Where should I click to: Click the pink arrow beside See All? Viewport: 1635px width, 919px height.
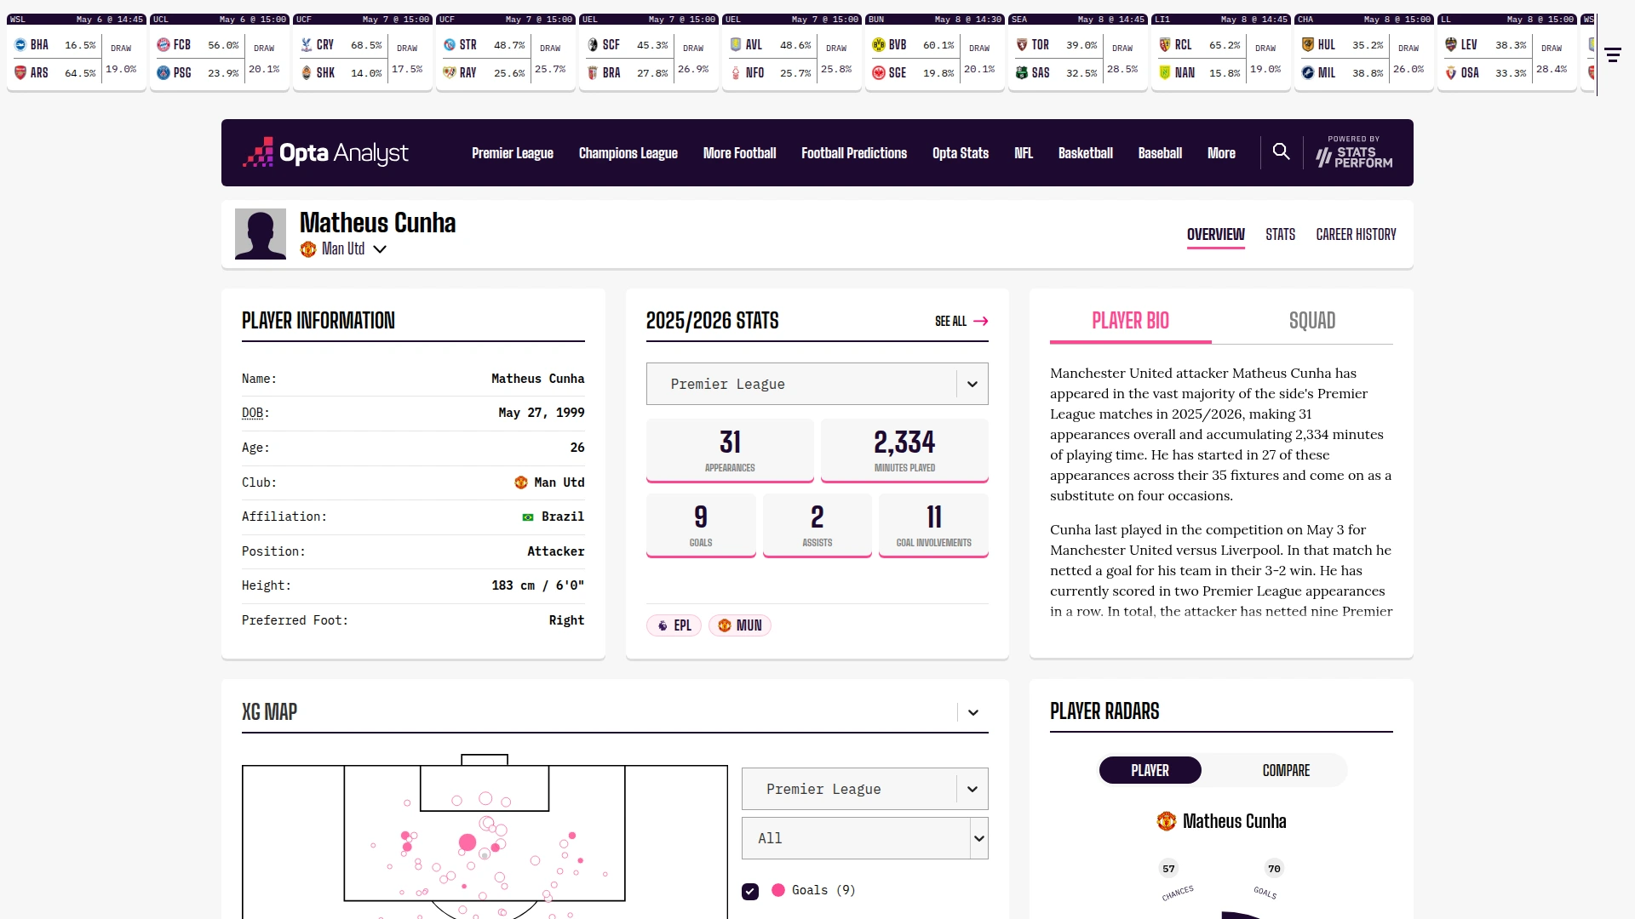tap(981, 321)
